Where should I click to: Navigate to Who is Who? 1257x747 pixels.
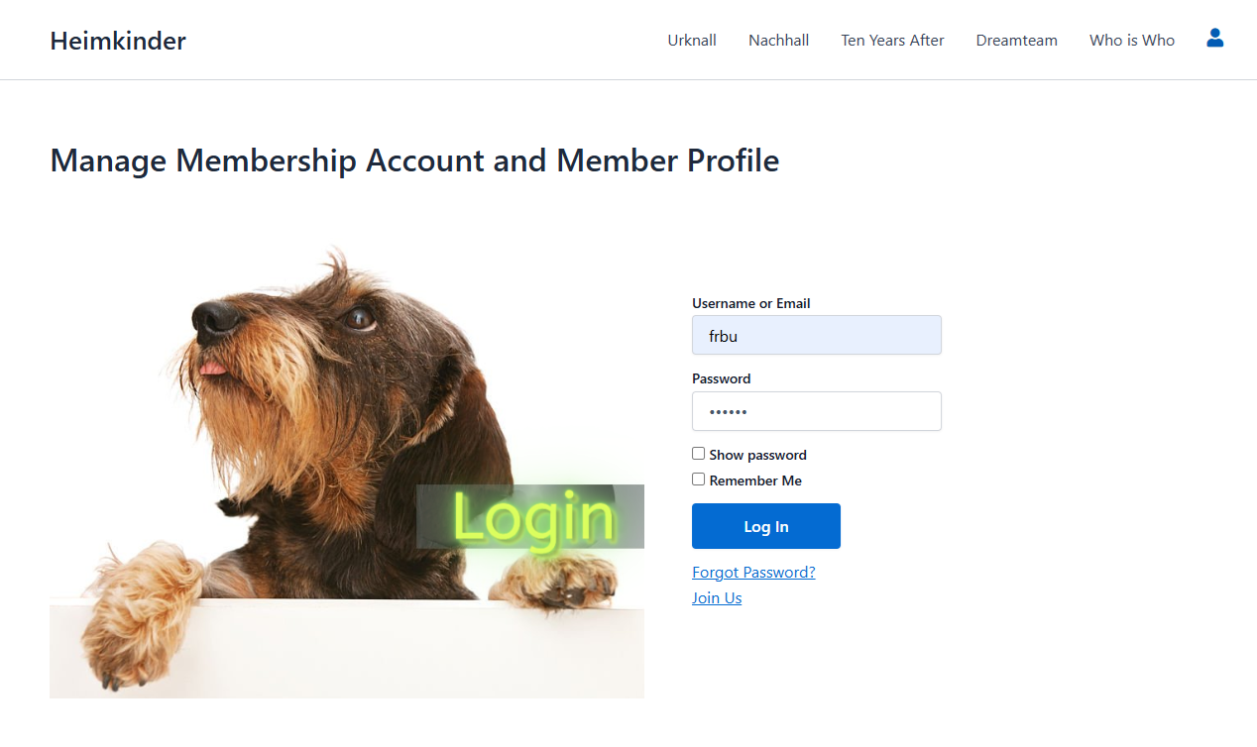pyautogui.click(x=1131, y=41)
